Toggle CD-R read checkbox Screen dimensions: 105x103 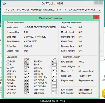tap(26, 65)
